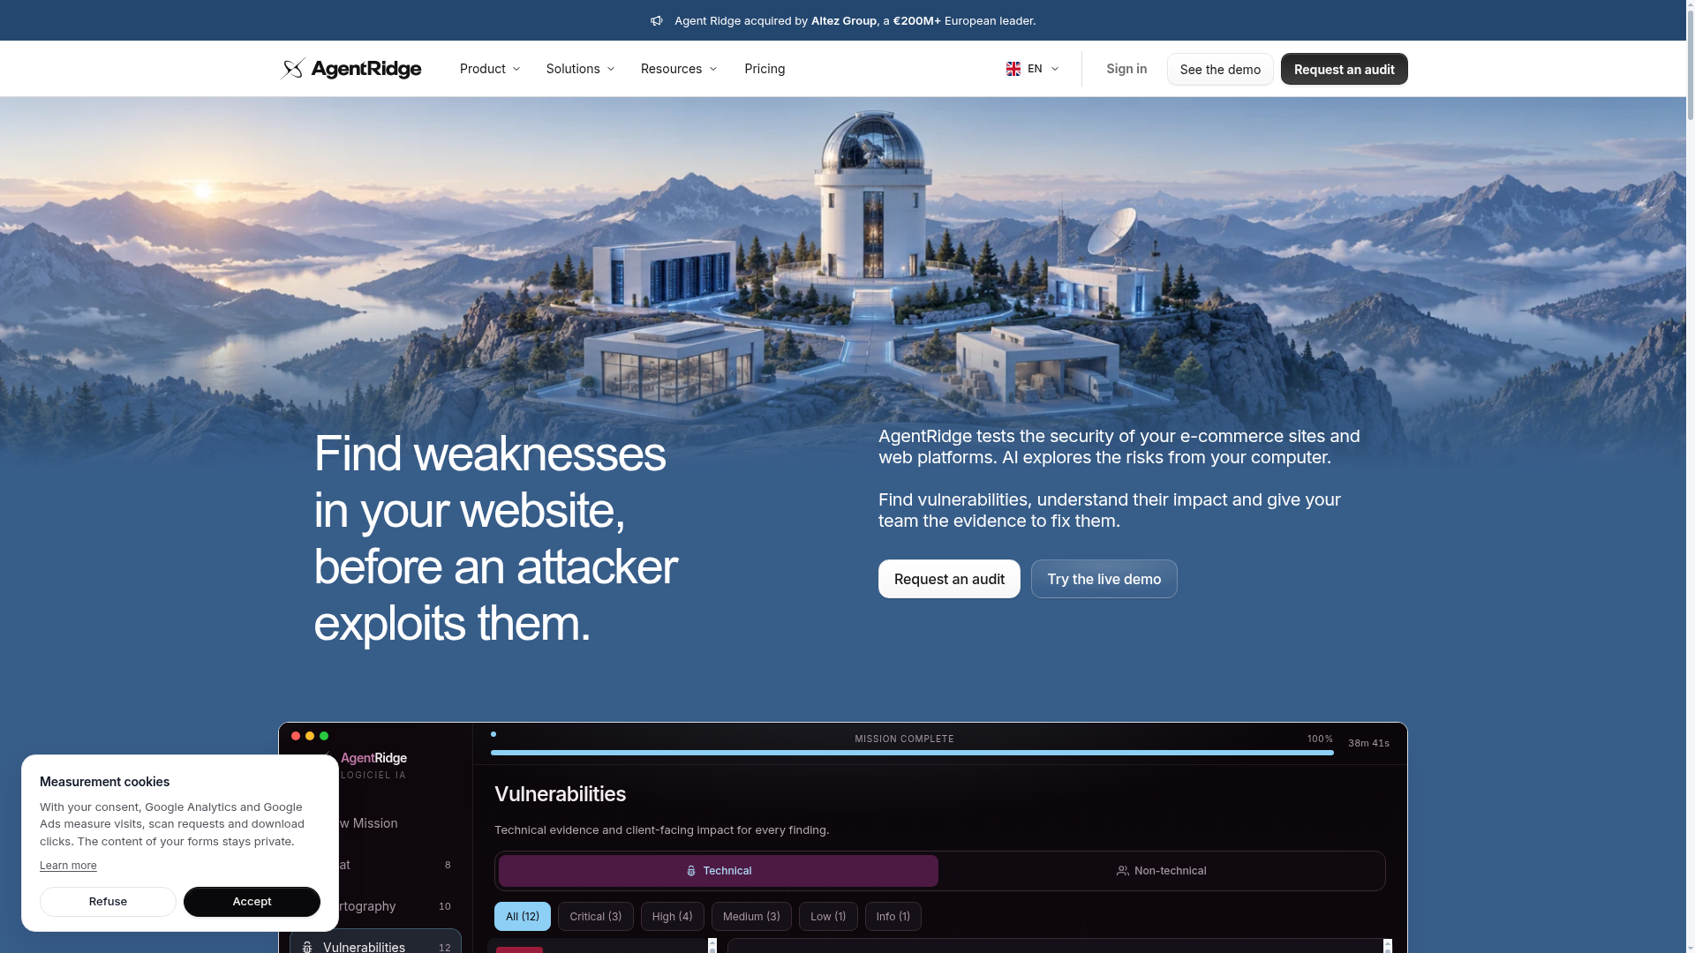Open the New Mission sidebar item

375,823
